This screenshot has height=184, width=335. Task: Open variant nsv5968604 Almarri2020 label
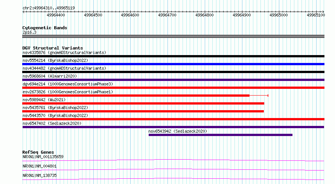50,76
